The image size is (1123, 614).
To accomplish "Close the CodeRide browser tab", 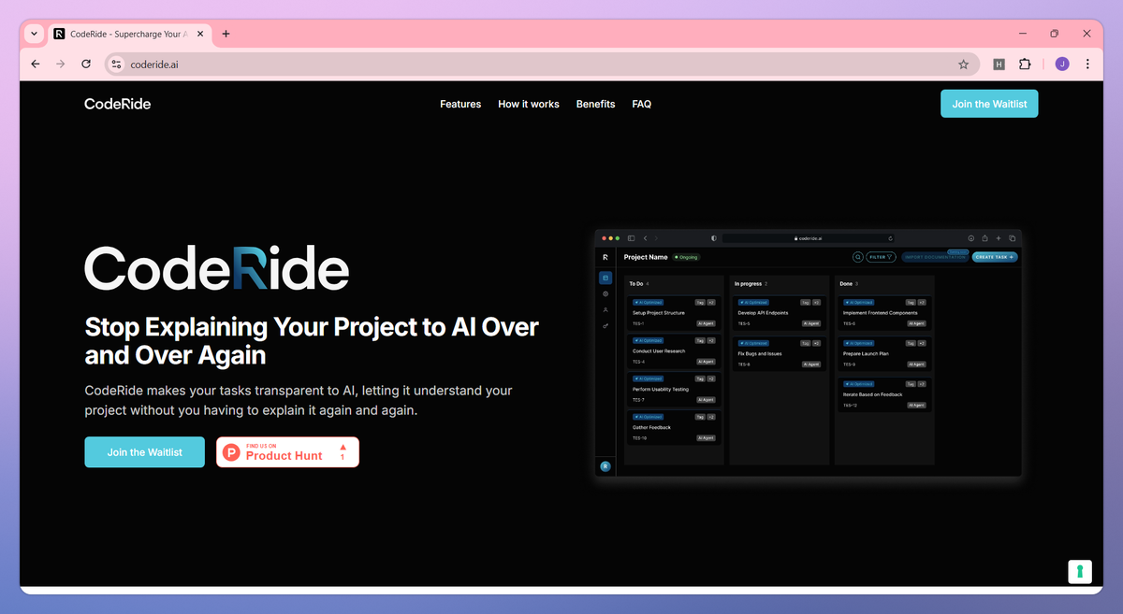I will click(200, 34).
